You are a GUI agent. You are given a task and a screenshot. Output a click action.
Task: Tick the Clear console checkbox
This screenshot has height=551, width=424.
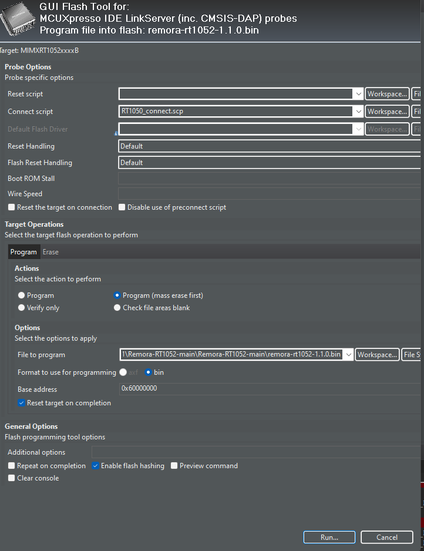pyautogui.click(x=12, y=478)
